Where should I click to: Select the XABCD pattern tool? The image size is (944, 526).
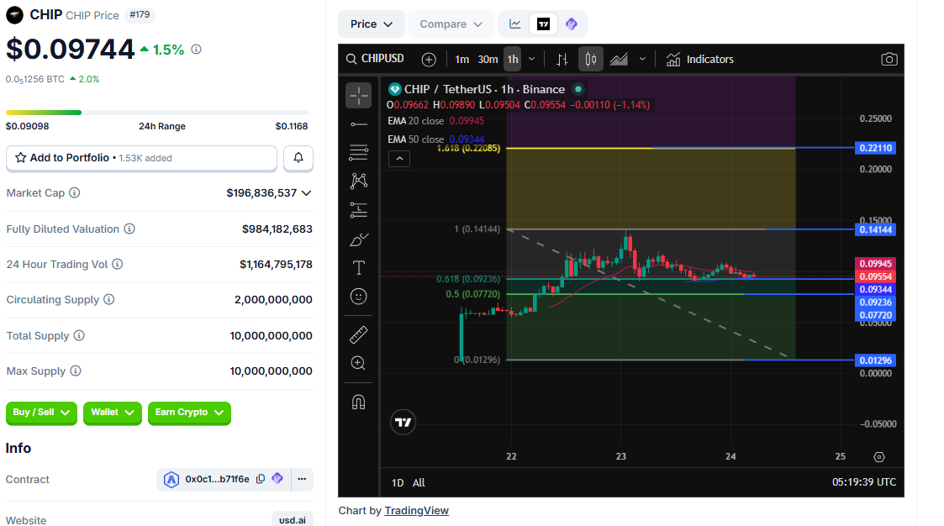(x=358, y=181)
